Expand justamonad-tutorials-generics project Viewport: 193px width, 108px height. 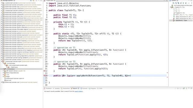tap(2, 24)
